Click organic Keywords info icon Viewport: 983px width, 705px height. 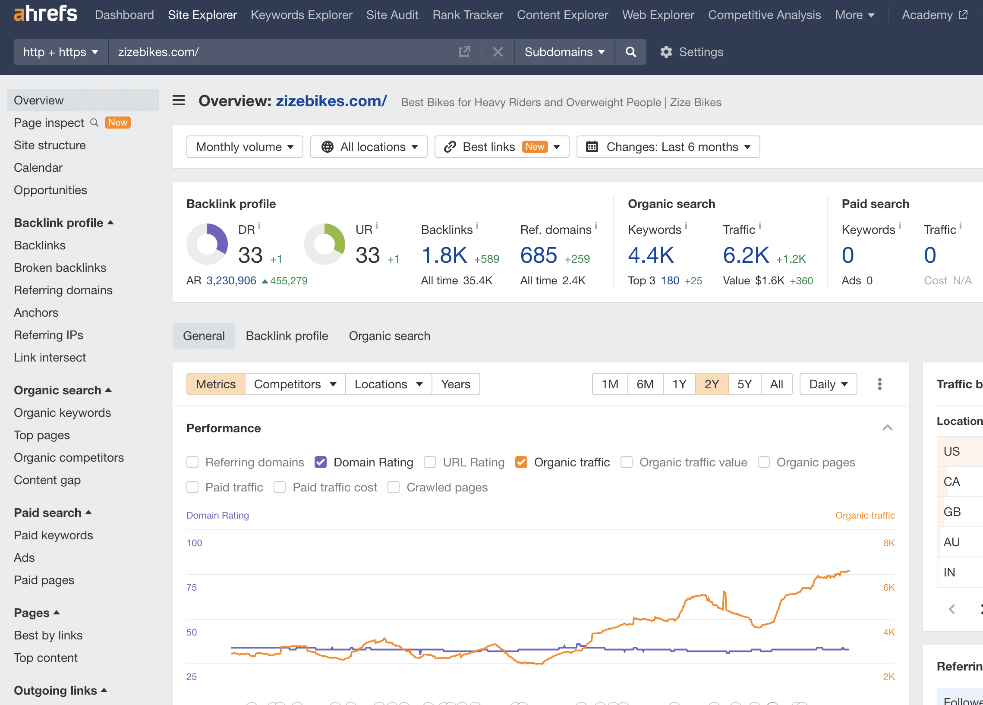click(x=686, y=225)
